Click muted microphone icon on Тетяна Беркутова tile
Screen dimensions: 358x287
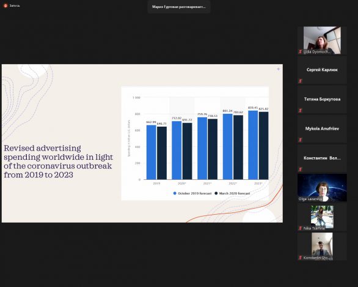tap(301, 110)
